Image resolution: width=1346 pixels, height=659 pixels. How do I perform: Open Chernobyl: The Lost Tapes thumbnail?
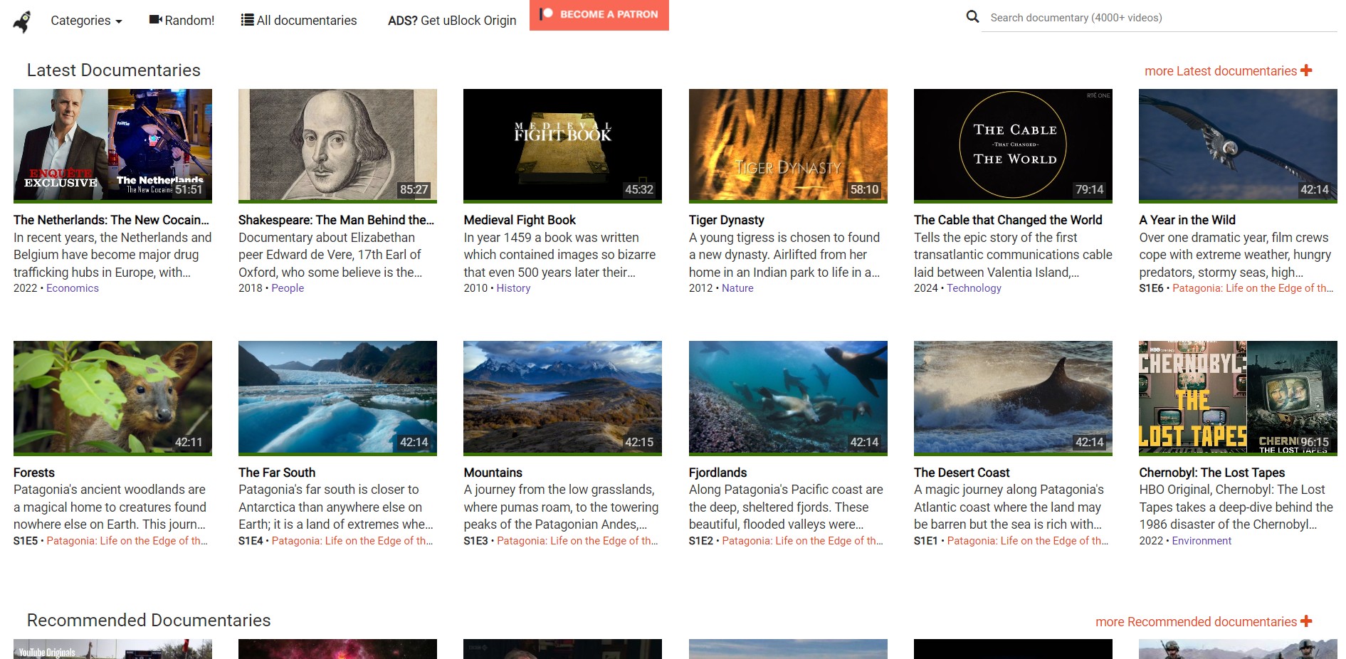1238,397
